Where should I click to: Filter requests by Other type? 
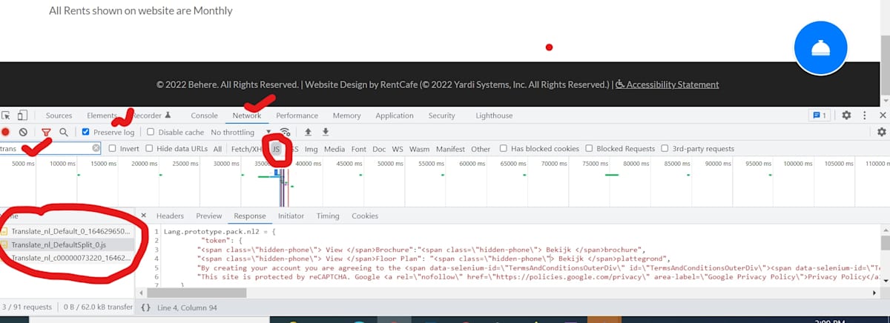[x=481, y=149]
